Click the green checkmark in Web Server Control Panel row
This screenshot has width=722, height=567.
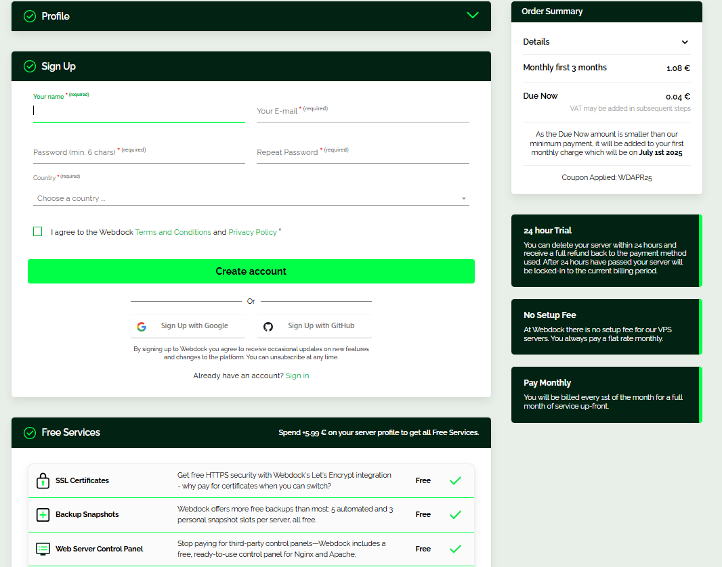(455, 549)
